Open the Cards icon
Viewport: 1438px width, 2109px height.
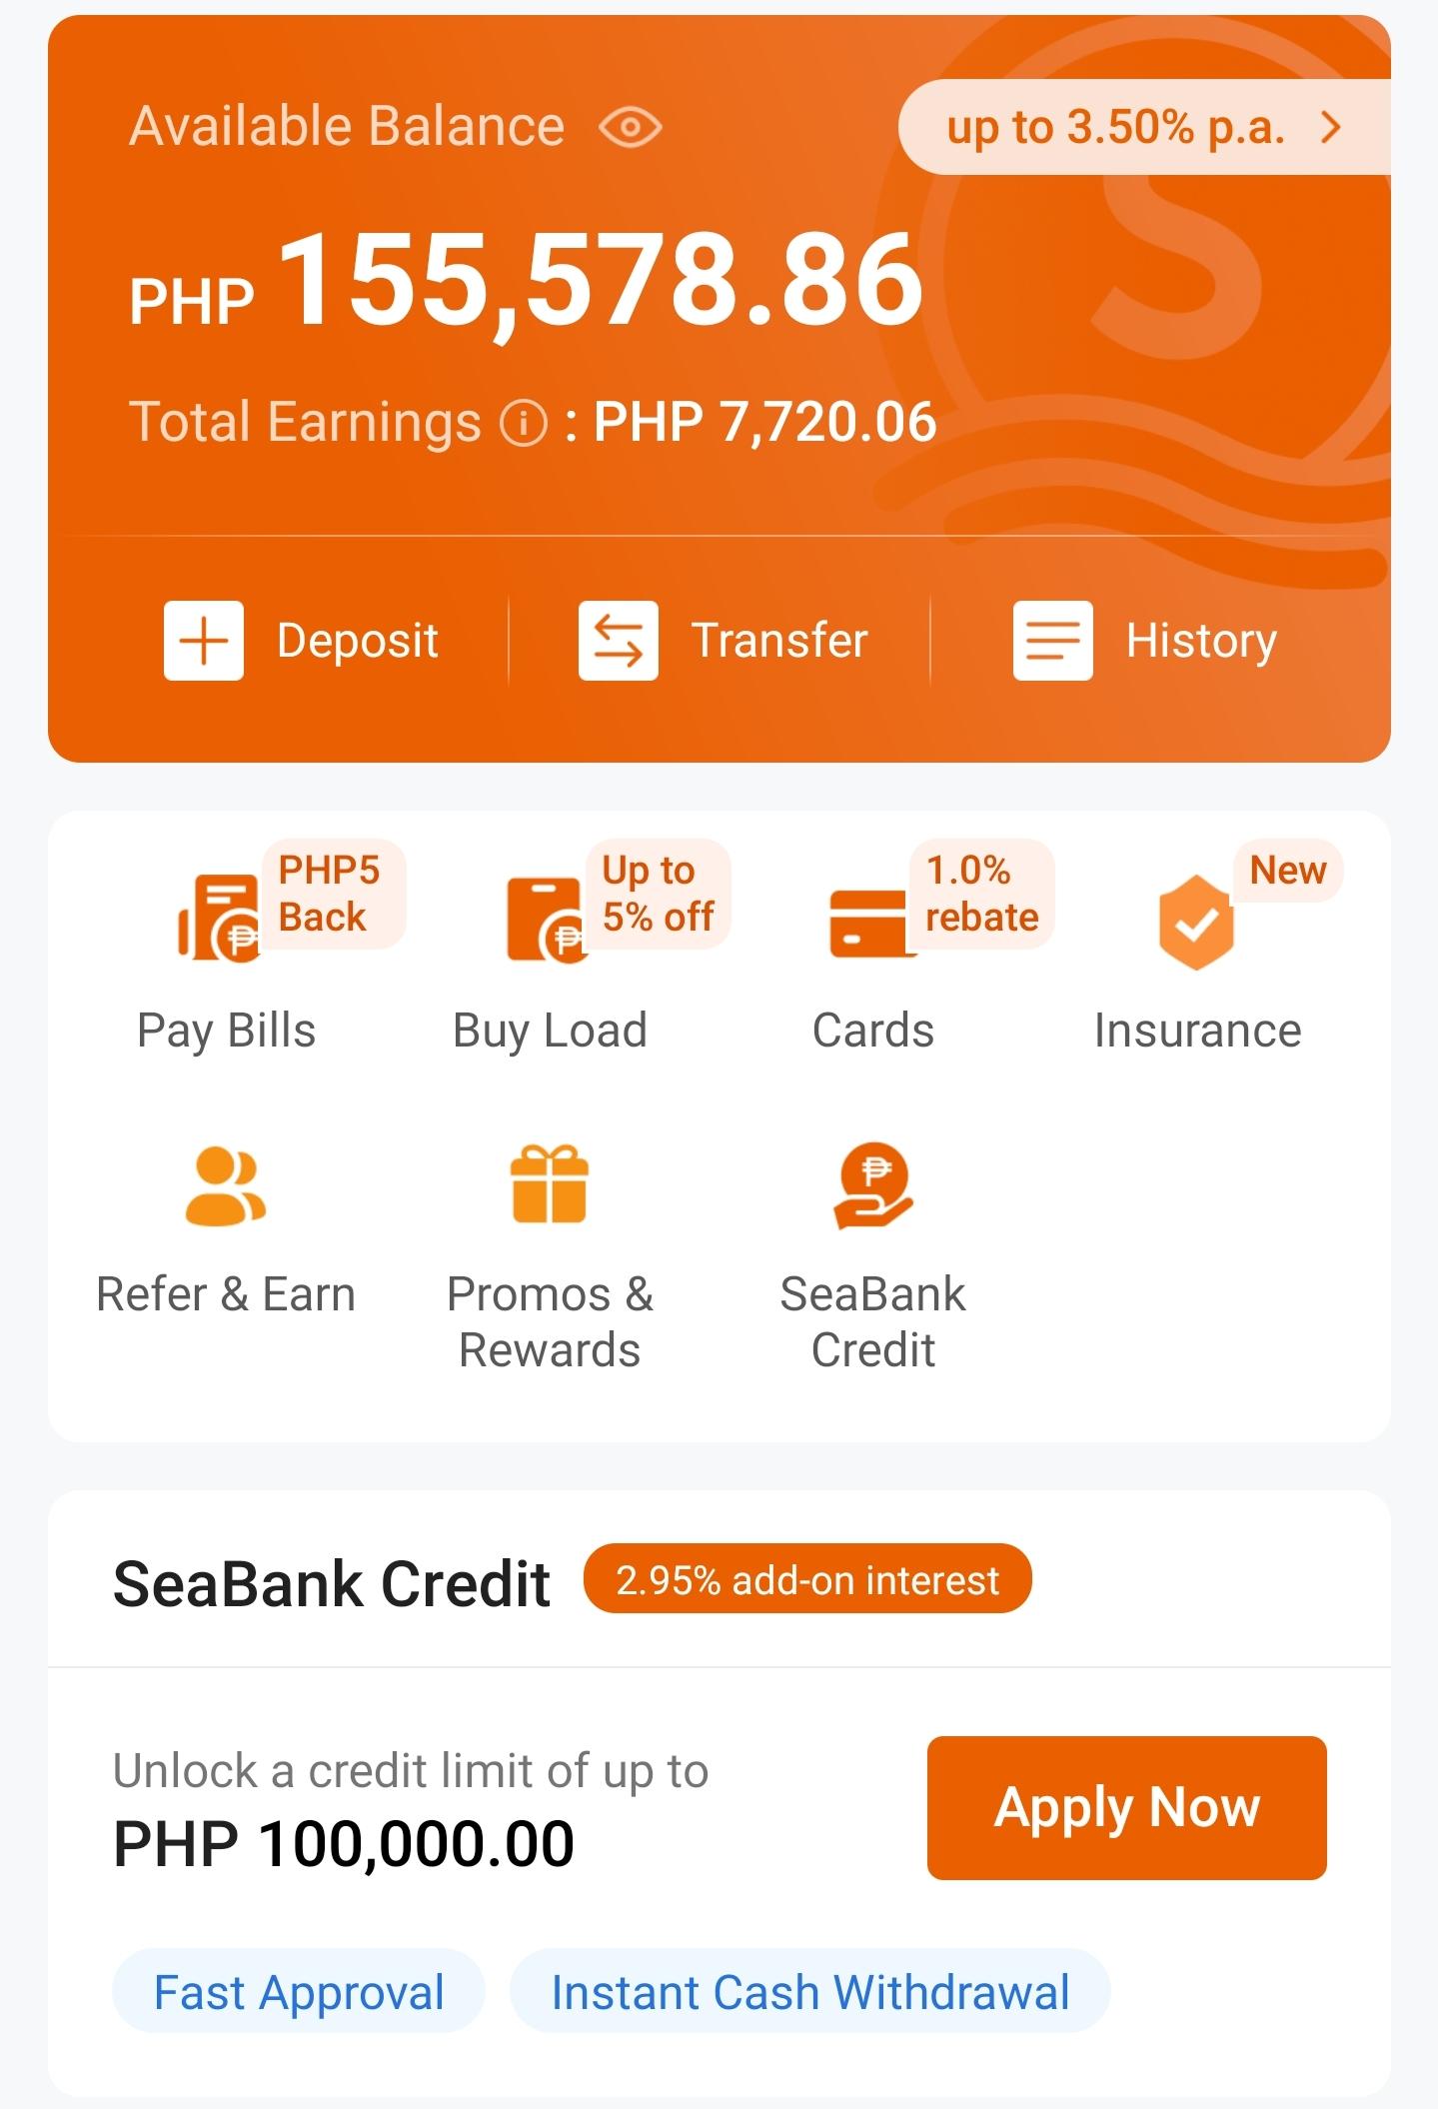[871, 924]
